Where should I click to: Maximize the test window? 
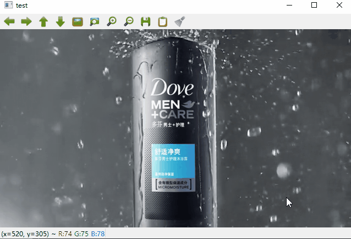click(x=314, y=5)
